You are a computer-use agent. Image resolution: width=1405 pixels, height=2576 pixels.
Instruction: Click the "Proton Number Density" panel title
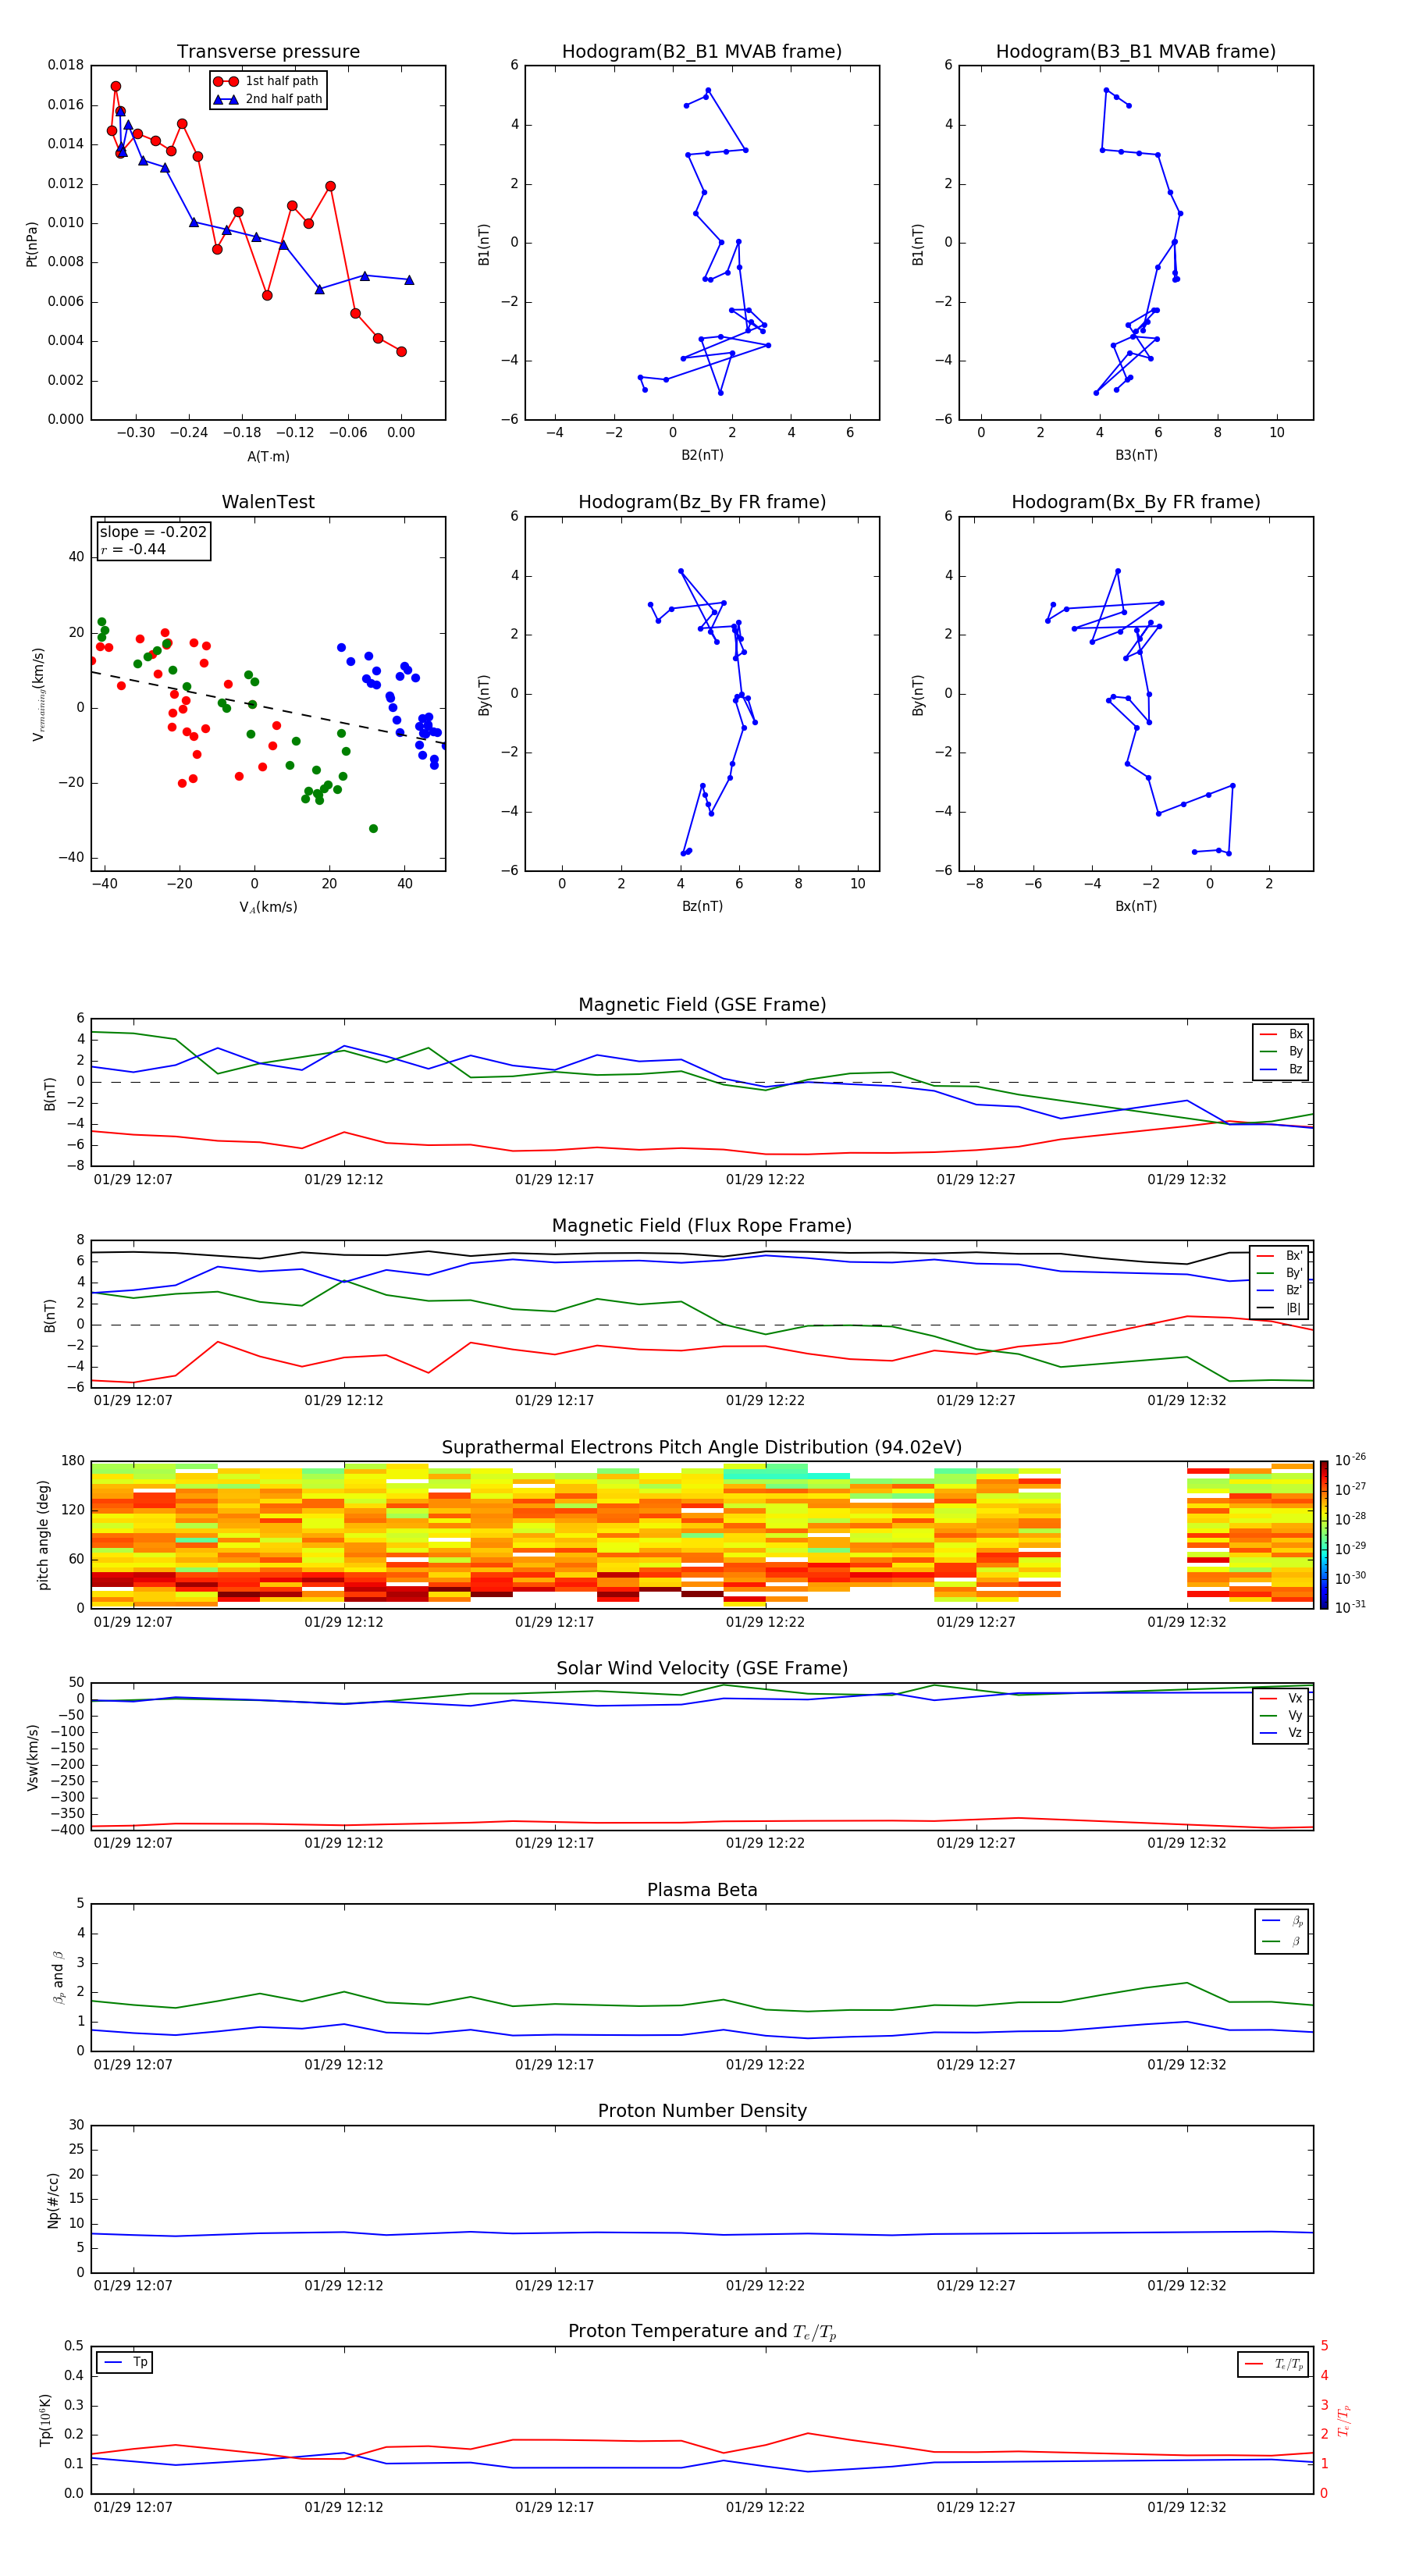[x=702, y=2111]
